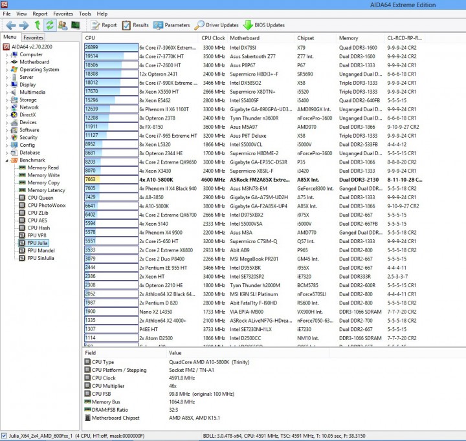The height and width of the screenshot is (441, 466).
Task: Select the Memory Read benchmark icon
Action: pos(22,167)
